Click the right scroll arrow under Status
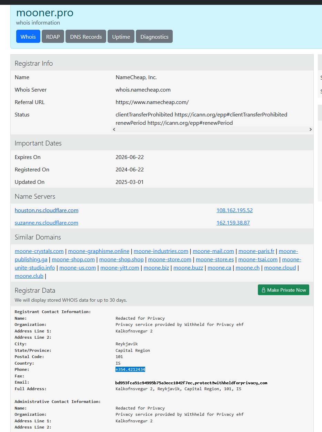Viewport: 322px width, 432px height. (310, 130)
